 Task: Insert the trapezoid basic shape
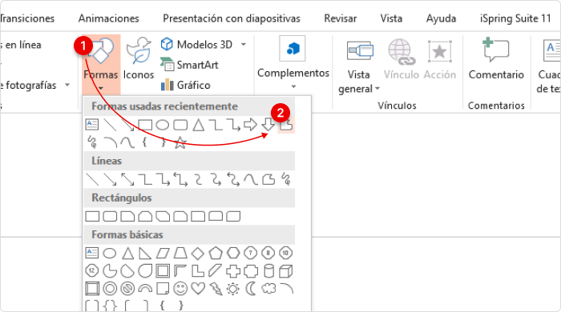point(180,254)
